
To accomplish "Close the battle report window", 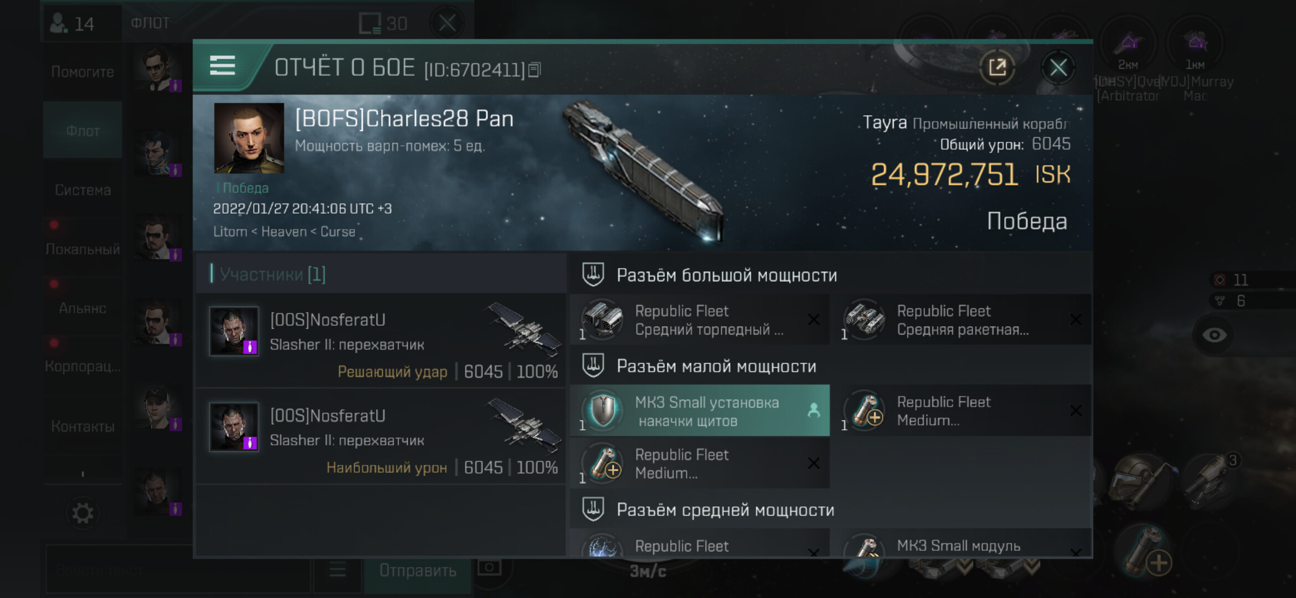I will point(1058,68).
